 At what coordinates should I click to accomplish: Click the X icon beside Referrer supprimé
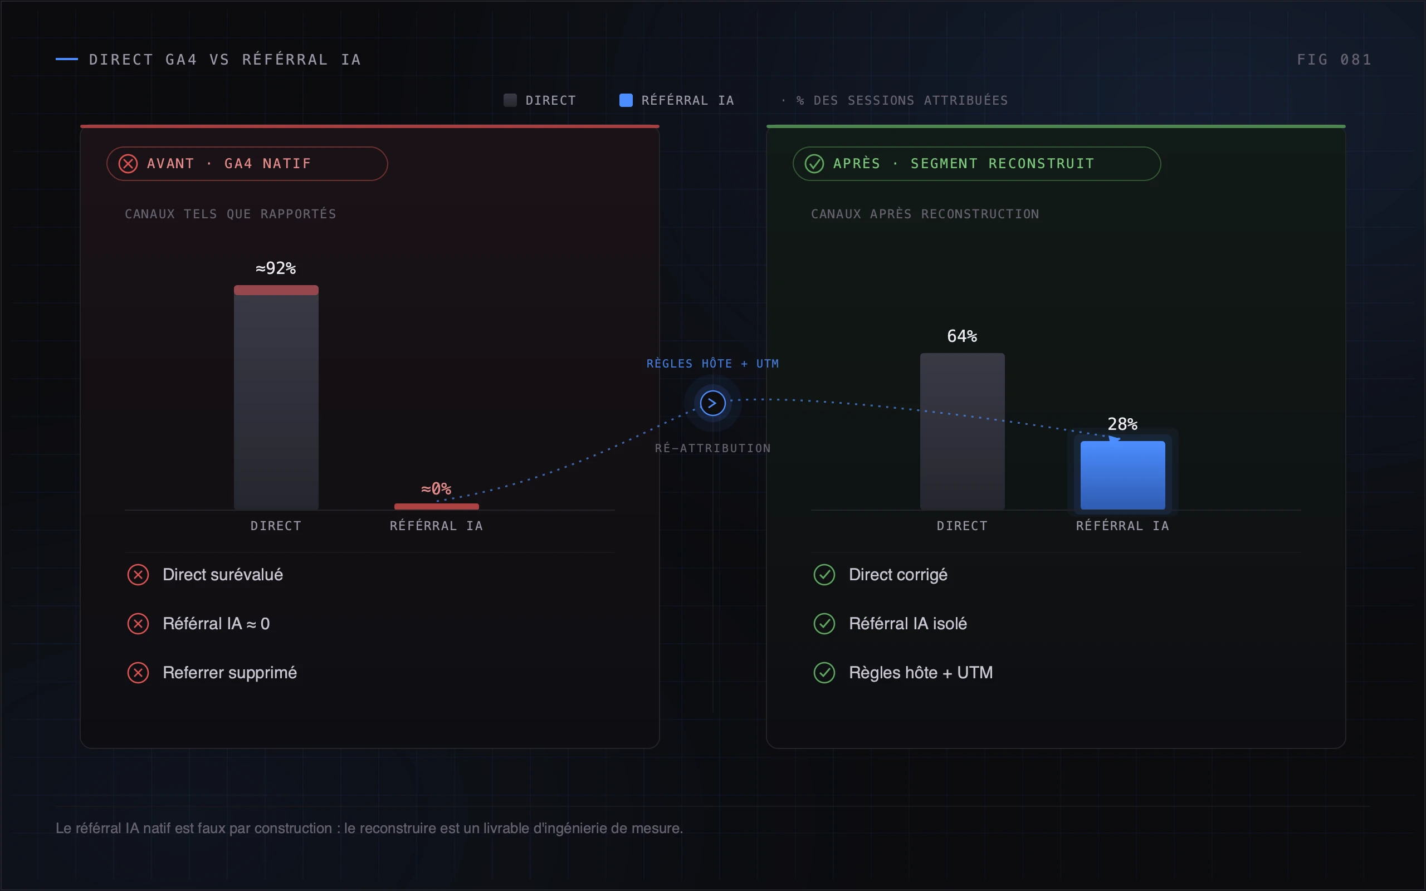(x=138, y=672)
